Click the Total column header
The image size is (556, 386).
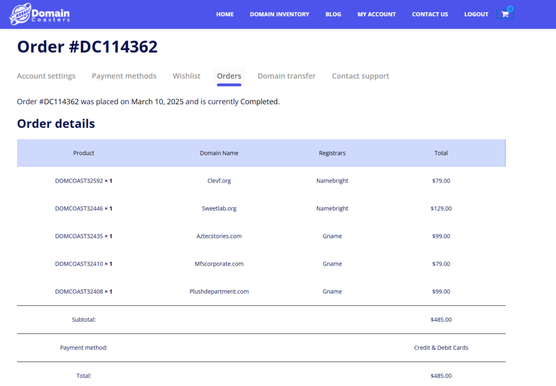click(x=441, y=153)
